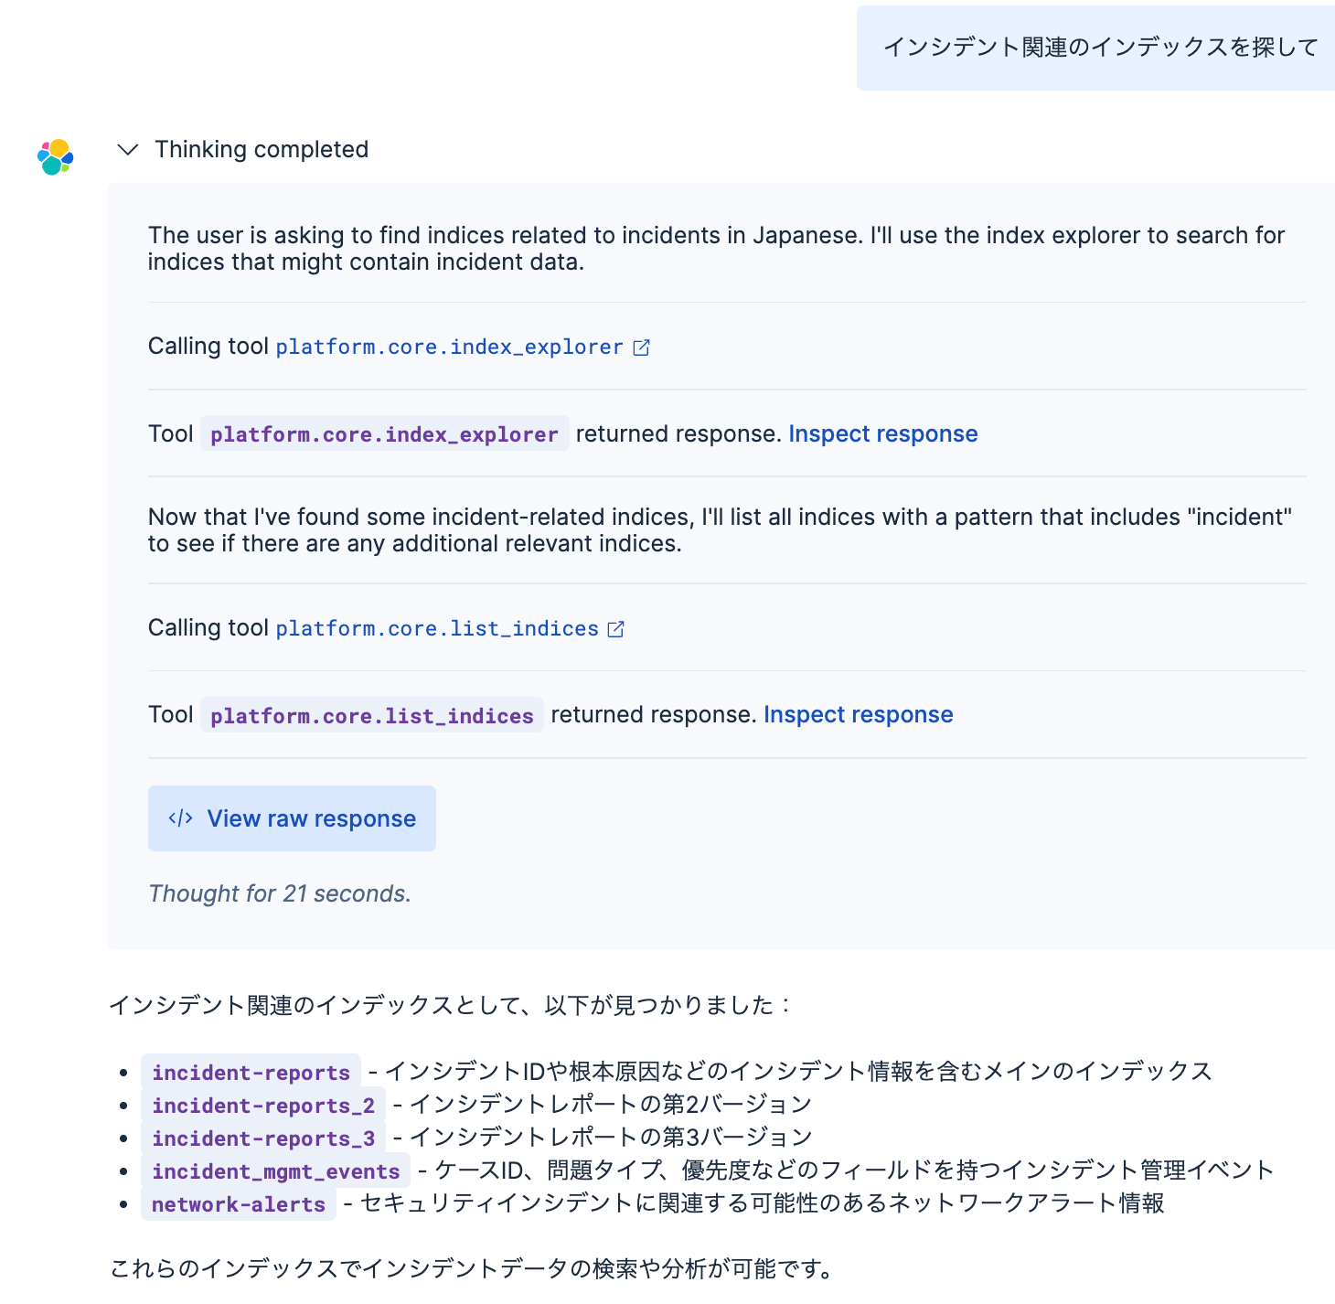
Task: Click the Thinking completed label
Action: tap(262, 150)
